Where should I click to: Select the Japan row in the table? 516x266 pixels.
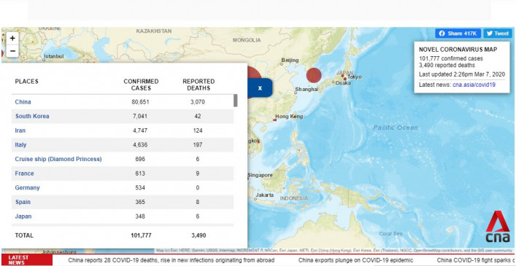click(x=123, y=216)
